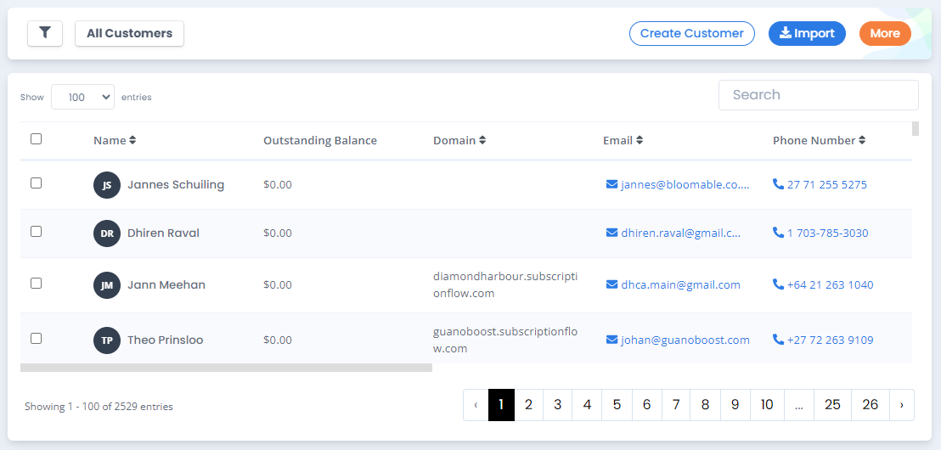Sort by the Name column arrows
941x450 pixels.
coord(132,140)
